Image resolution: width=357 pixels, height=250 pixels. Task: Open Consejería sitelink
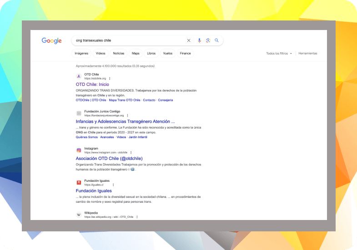(x=166, y=100)
